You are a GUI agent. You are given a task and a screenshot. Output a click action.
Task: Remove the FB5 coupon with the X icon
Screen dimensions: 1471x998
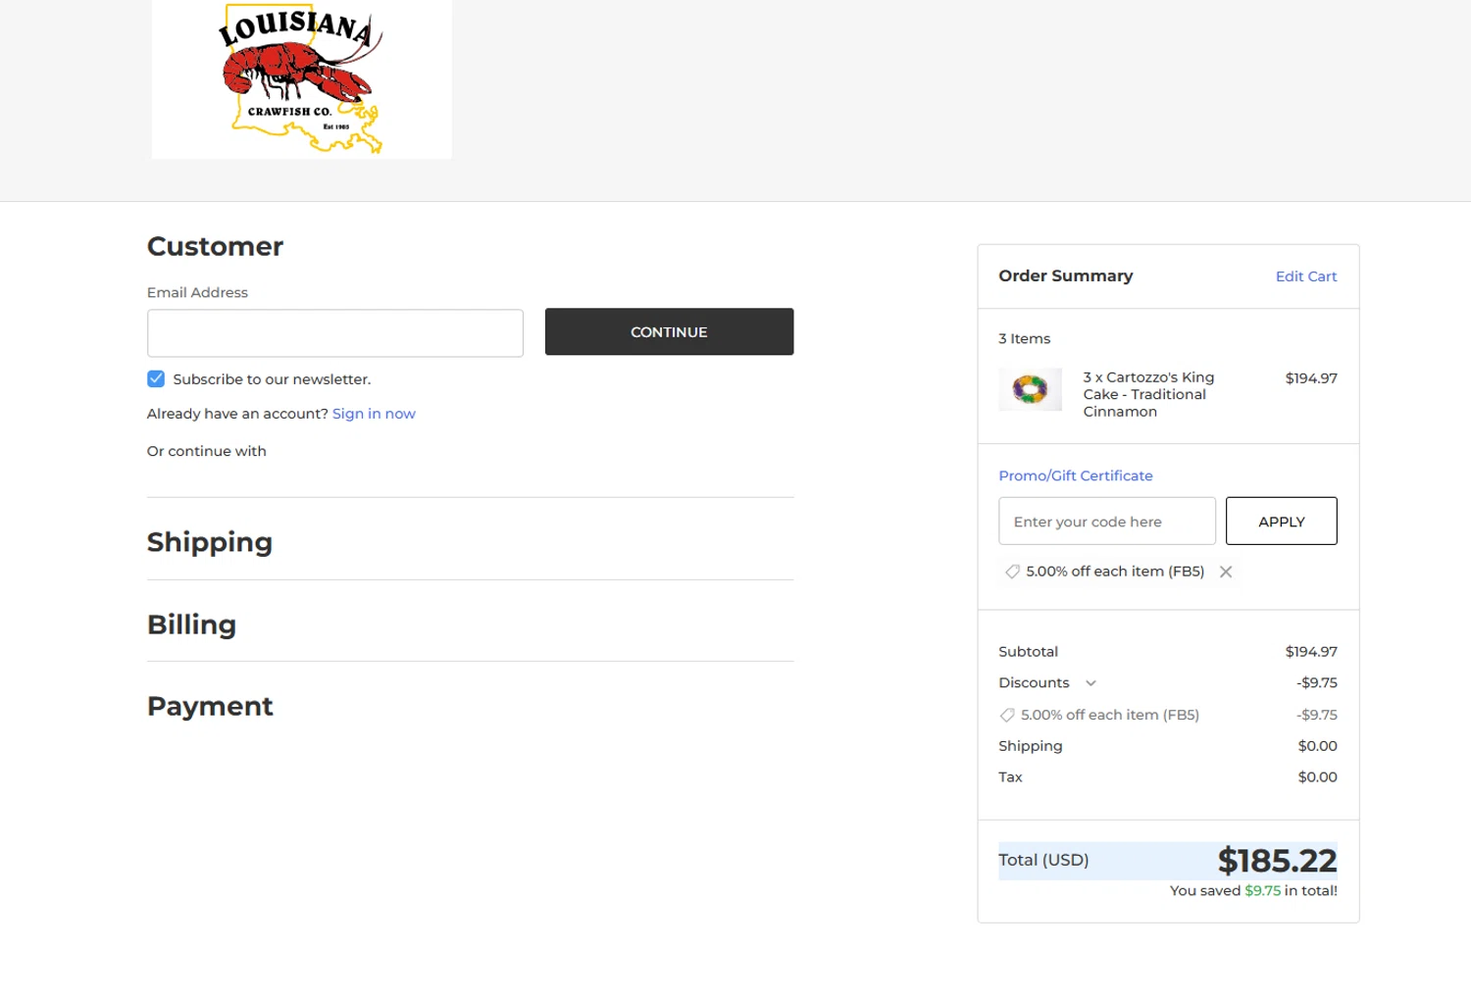(1226, 572)
